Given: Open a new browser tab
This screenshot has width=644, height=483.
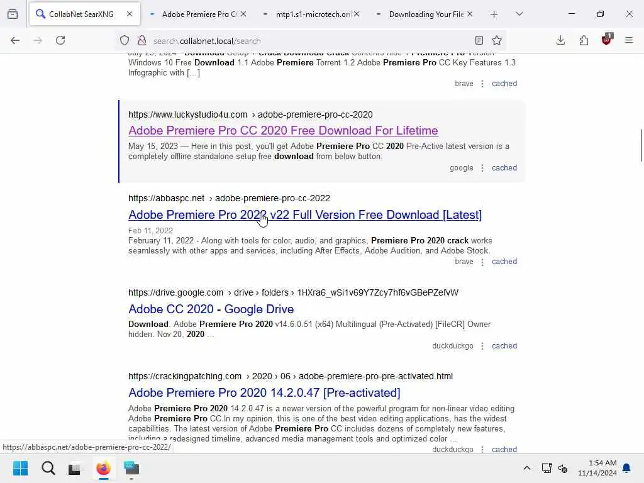Looking at the screenshot, I should point(494,14).
